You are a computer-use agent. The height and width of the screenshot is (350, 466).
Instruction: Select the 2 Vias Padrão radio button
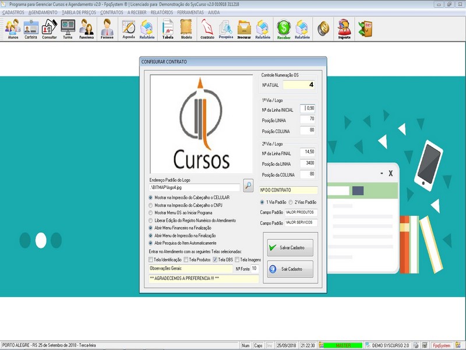coord(291,202)
